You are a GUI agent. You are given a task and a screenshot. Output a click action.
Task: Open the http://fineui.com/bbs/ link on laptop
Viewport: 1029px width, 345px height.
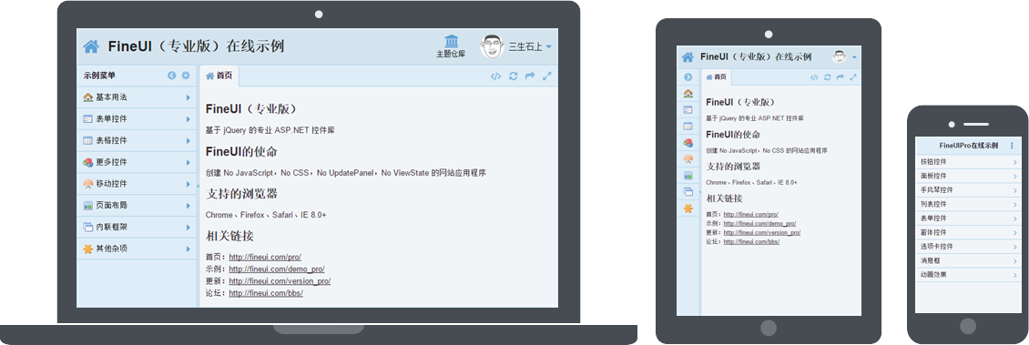[266, 293]
